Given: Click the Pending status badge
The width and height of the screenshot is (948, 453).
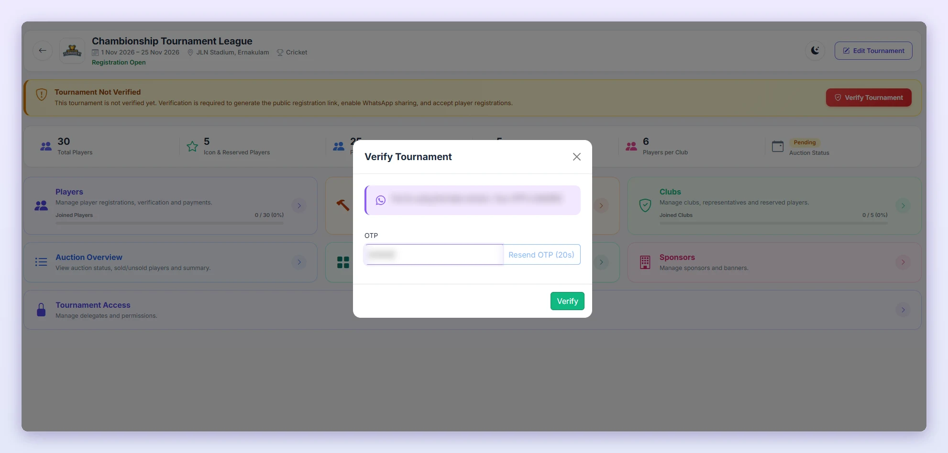Looking at the screenshot, I should point(805,142).
